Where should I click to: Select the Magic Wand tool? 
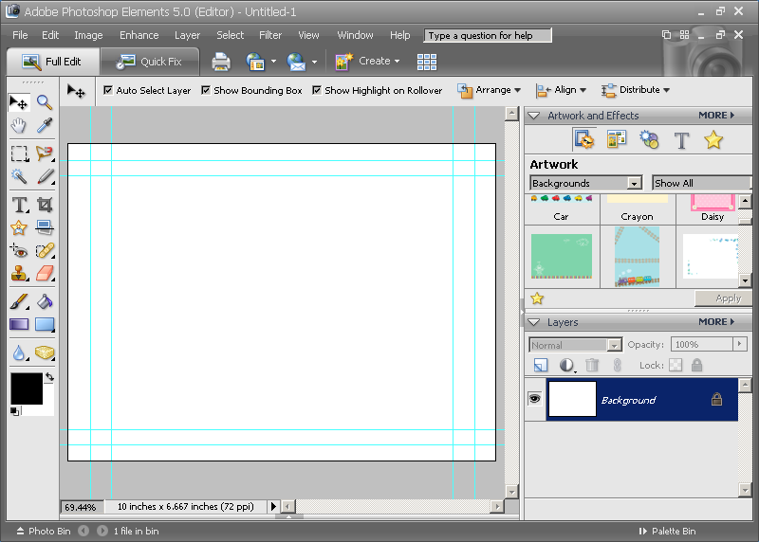pyautogui.click(x=19, y=176)
